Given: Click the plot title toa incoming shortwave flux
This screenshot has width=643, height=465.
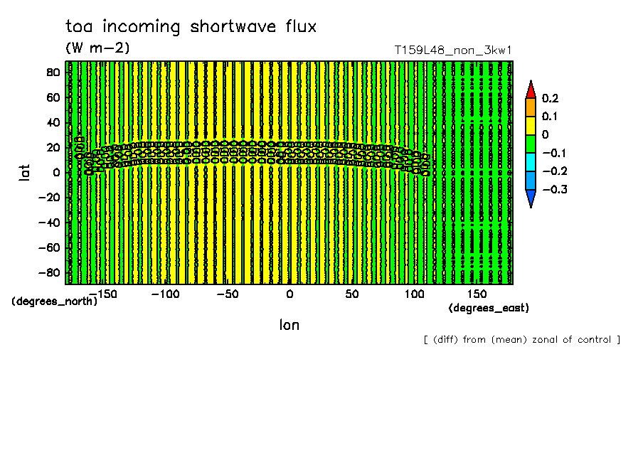Looking at the screenshot, I should pyautogui.click(x=191, y=26).
